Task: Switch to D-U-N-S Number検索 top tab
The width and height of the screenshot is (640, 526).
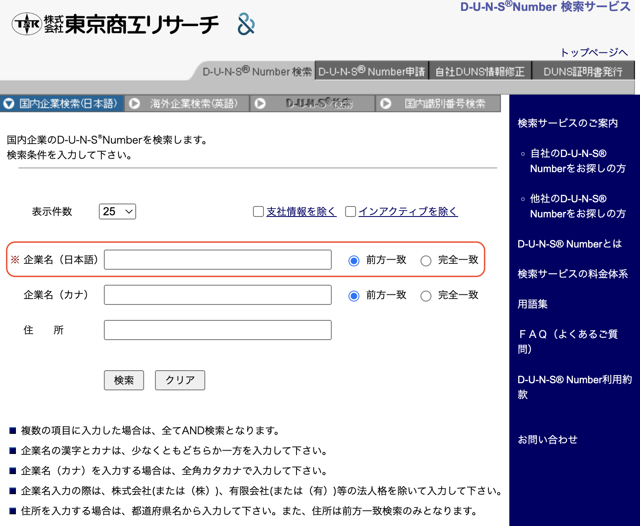Action: click(257, 72)
